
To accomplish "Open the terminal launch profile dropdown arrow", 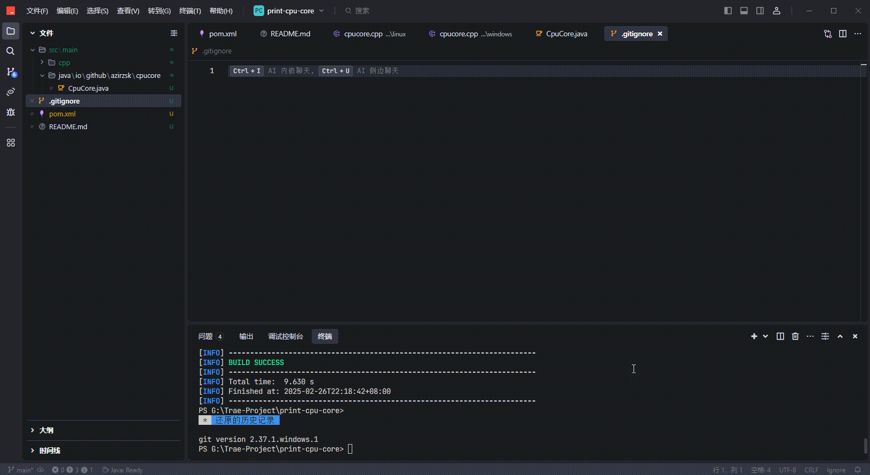I will point(765,336).
